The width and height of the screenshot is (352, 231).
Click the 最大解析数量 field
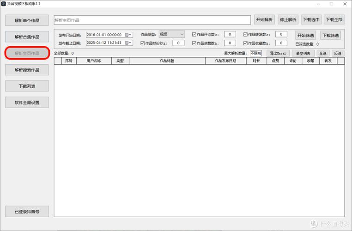pos(256,53)
